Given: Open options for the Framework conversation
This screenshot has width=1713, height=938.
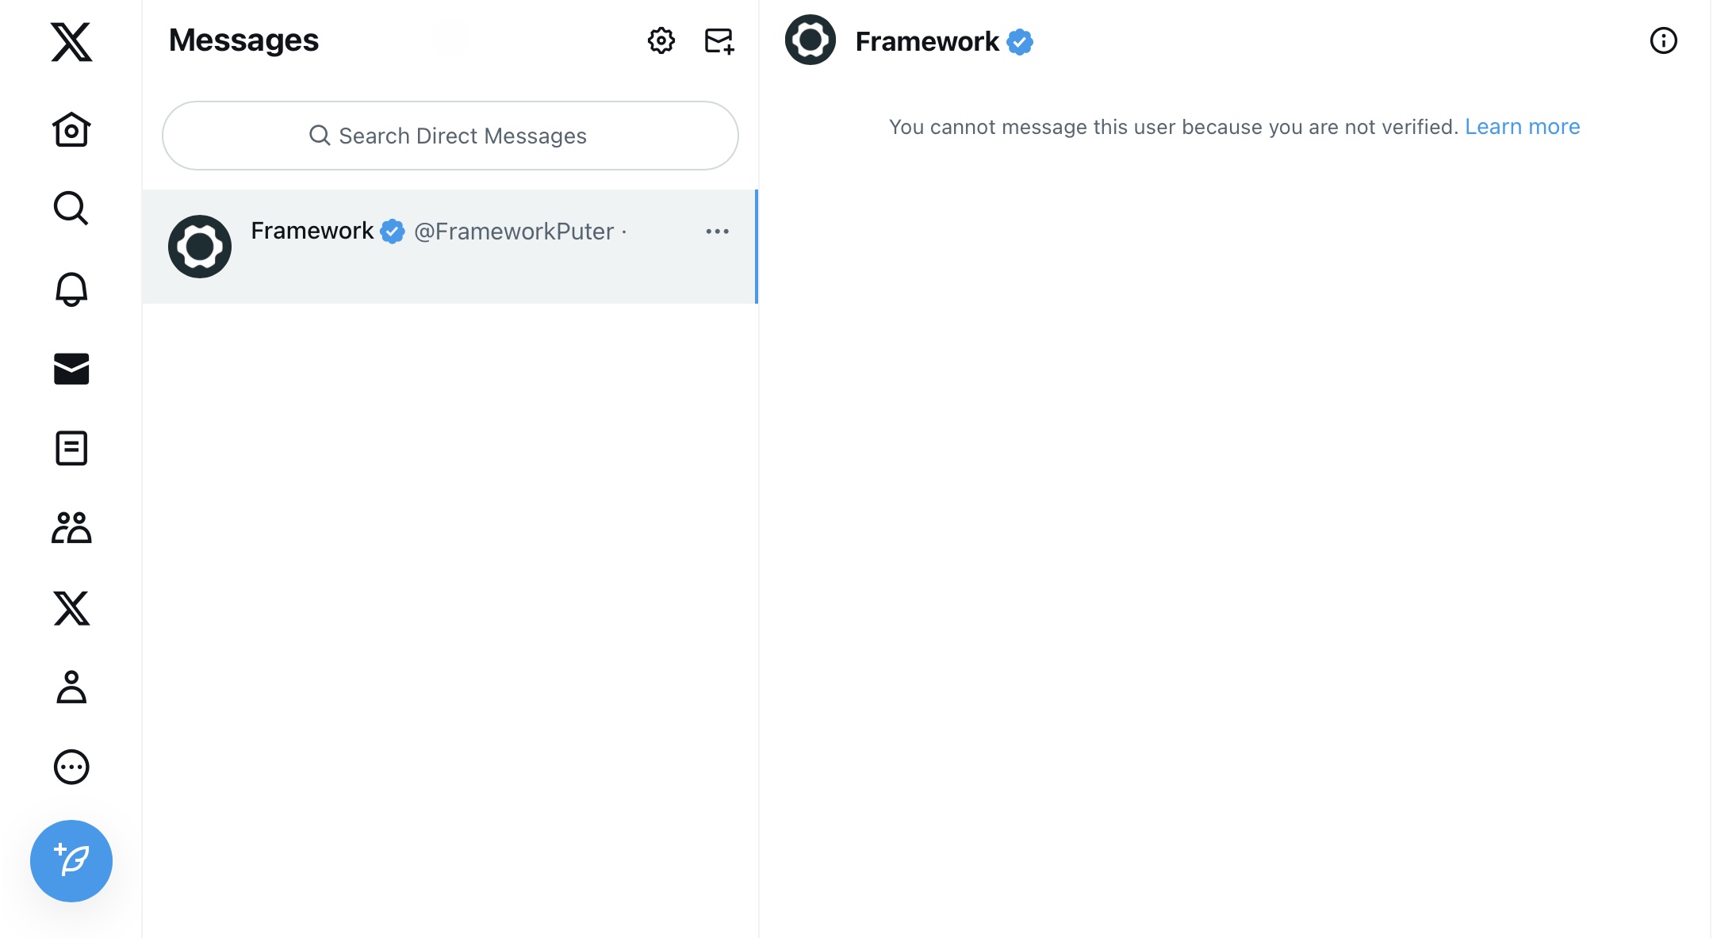Looking at the screenshot, I should [x=717, y=231].
